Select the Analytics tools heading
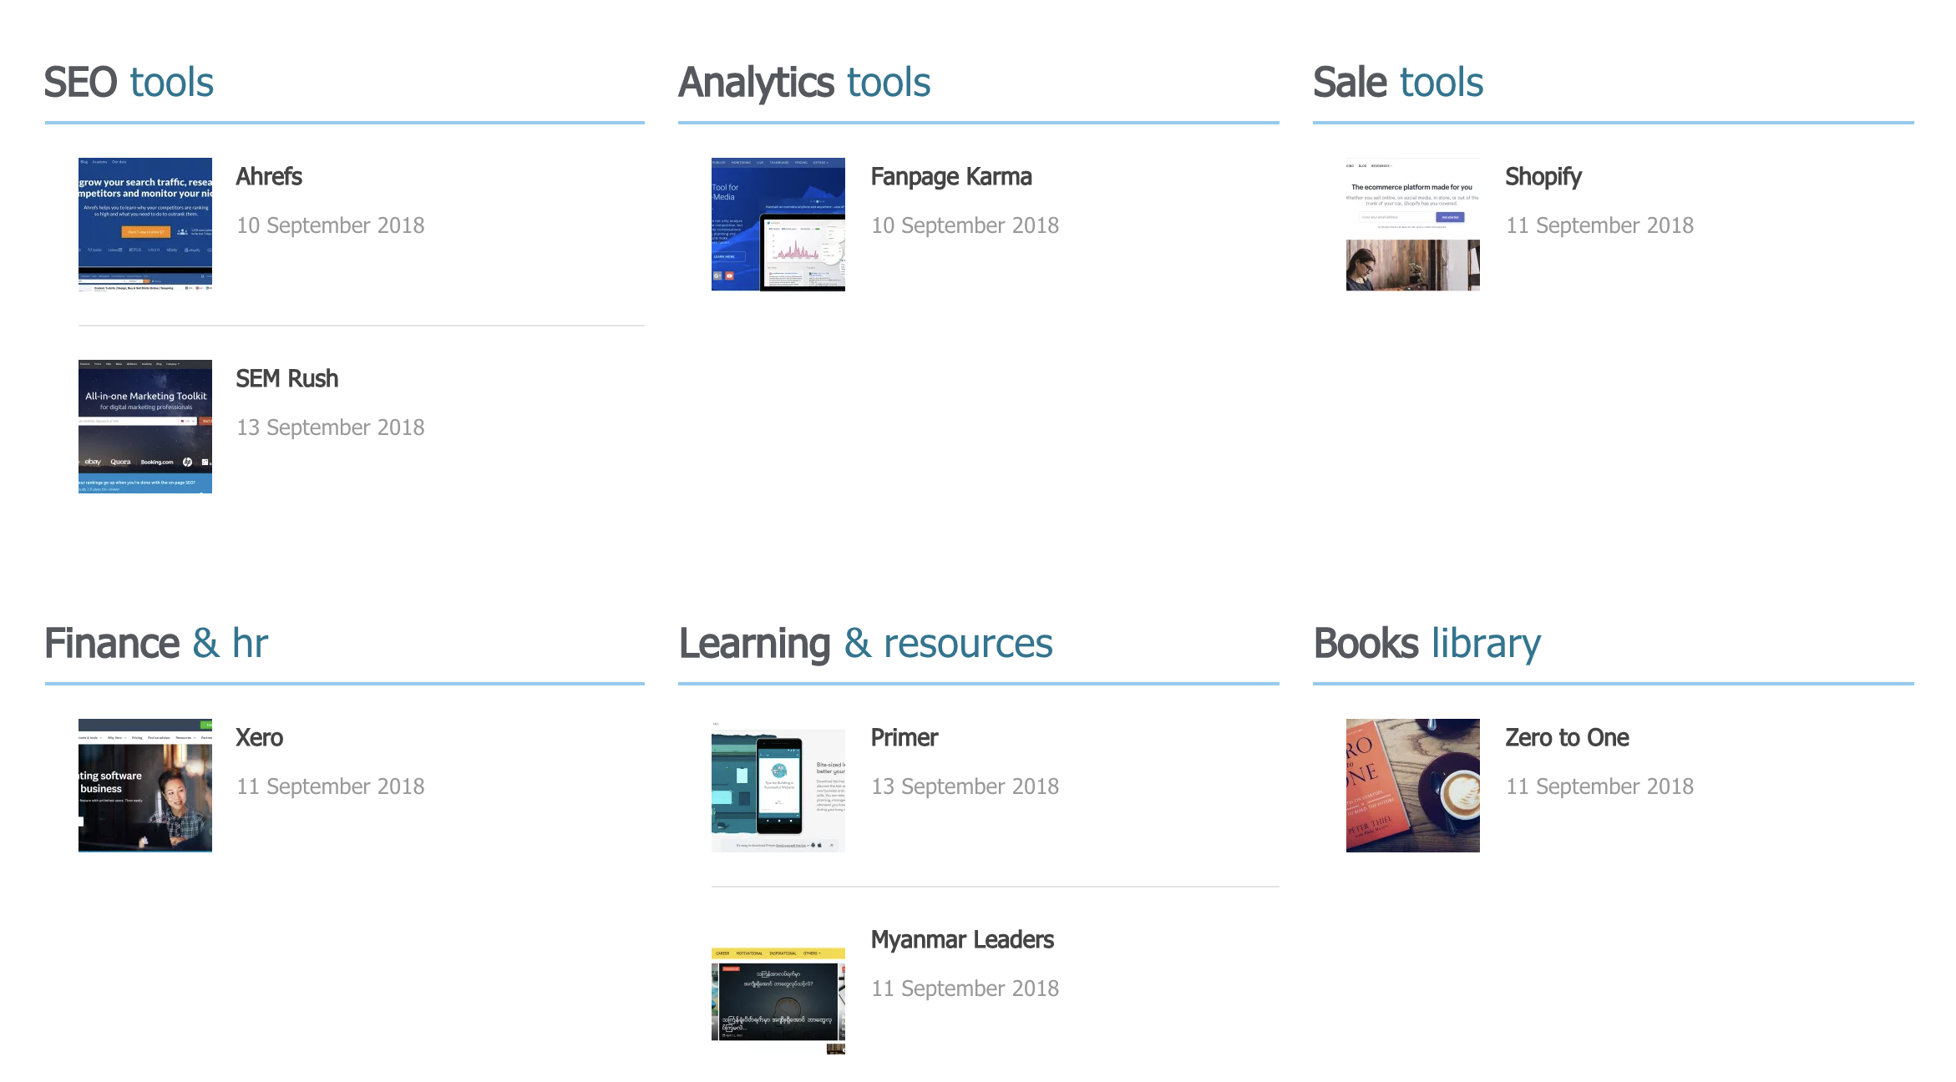This screenshot has height=1082, width=1956. [x=803, y=83]
